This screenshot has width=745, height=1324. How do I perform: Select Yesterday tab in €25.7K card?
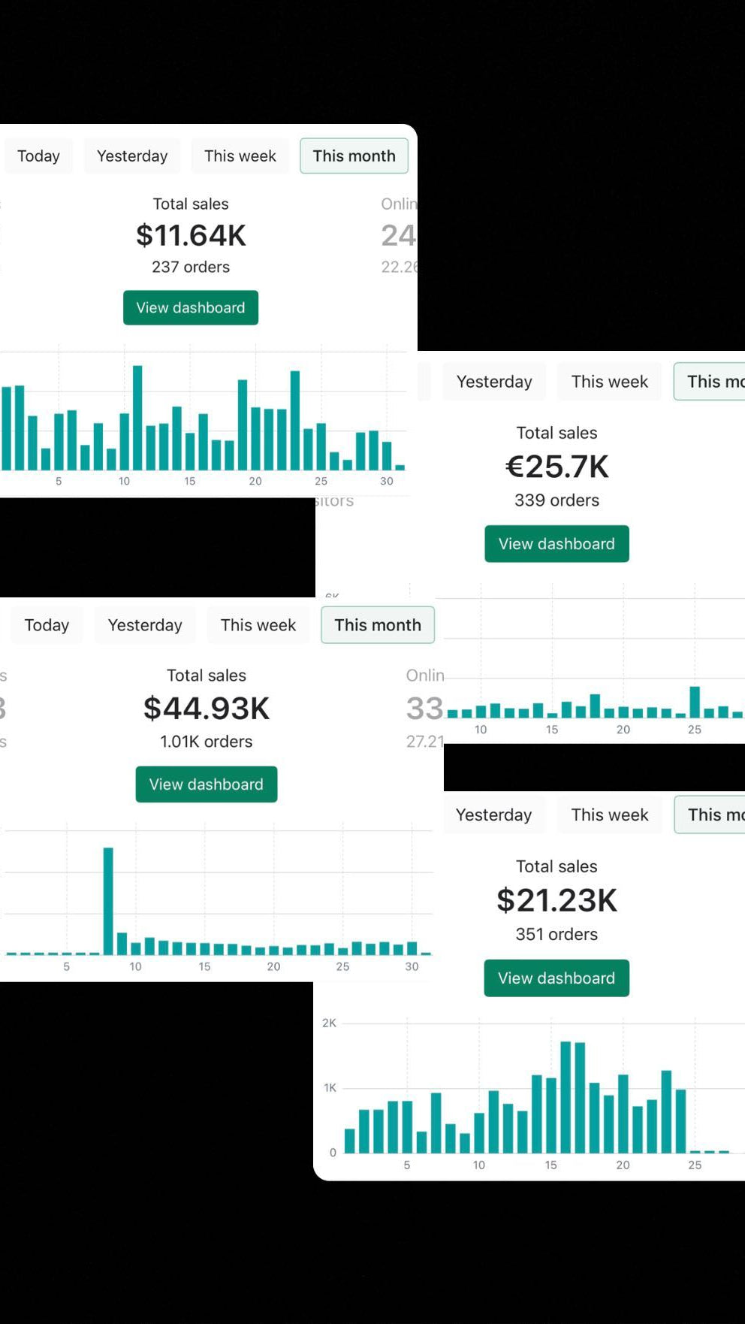494,382
